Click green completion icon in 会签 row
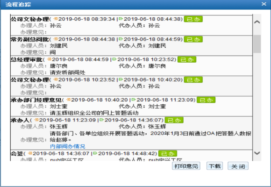271x187 pixels. 95,153
